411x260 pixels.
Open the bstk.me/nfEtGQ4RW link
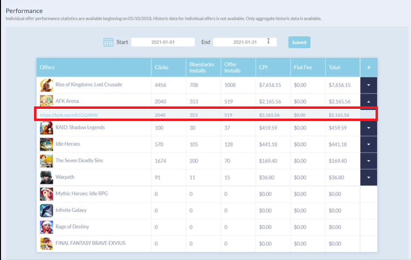[68, 115]
